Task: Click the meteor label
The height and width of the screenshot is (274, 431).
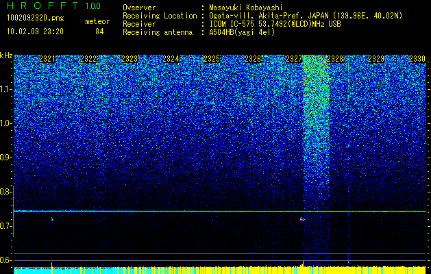Action: (x=97, y=21)
